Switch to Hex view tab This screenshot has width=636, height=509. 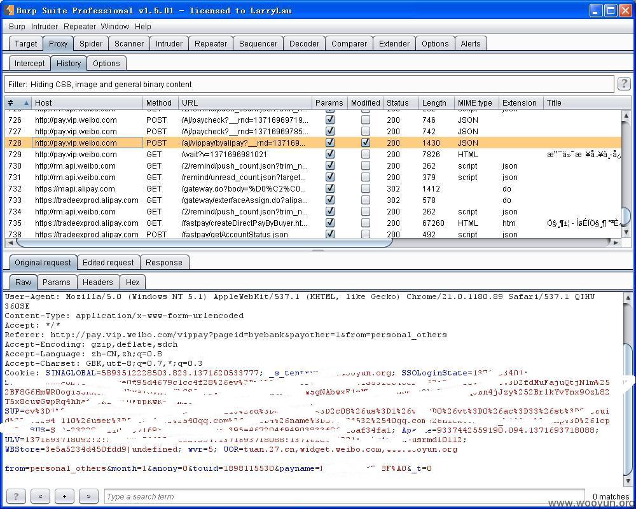coord(133,282)
